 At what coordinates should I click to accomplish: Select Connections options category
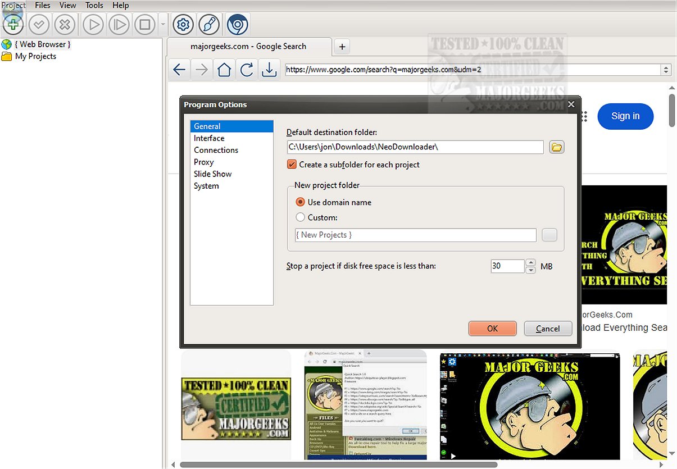(x=231, y=150)
